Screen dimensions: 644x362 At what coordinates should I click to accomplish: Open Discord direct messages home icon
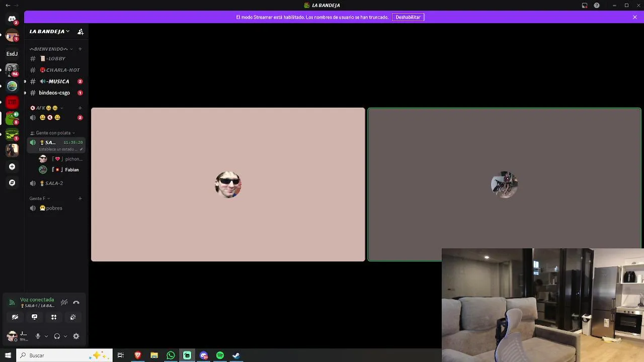click(x=12, y=19)
